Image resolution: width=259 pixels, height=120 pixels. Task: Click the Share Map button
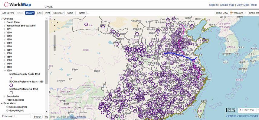tap(254, 13)
